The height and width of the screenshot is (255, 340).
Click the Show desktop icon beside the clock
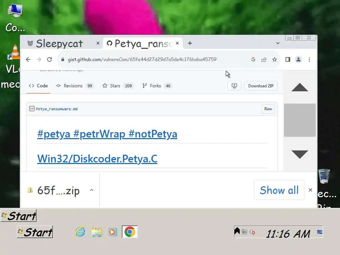tap(320, 232)
